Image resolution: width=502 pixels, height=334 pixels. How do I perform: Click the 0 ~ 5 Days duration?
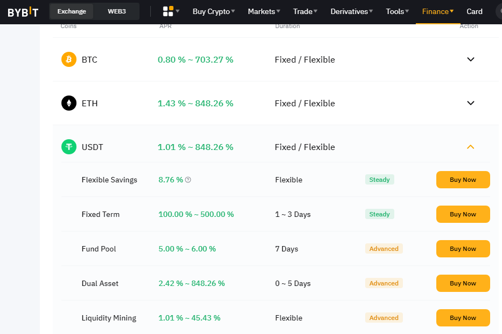(x=292, y=283)
